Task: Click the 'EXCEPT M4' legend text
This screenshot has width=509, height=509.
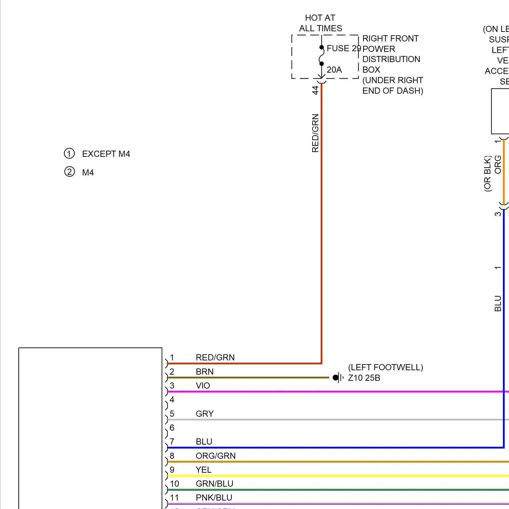Action: pos(106,154)
